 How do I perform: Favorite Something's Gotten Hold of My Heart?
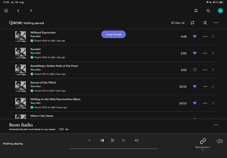(x=195, y=70)
